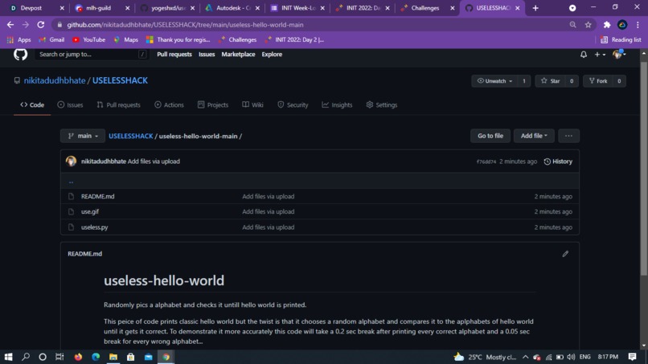The image size is (648, 364).
Task: Open the YouTube bookmark
Action: pyautogui.click(x=88, y=39)
